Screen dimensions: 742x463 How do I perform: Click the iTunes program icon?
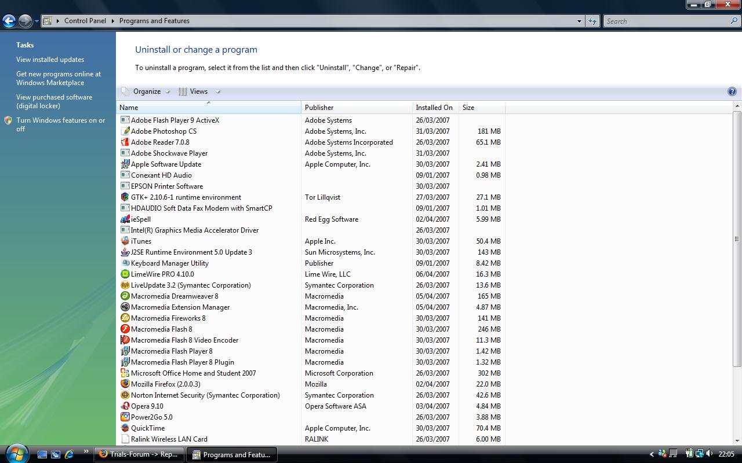(x=125, y=241)
